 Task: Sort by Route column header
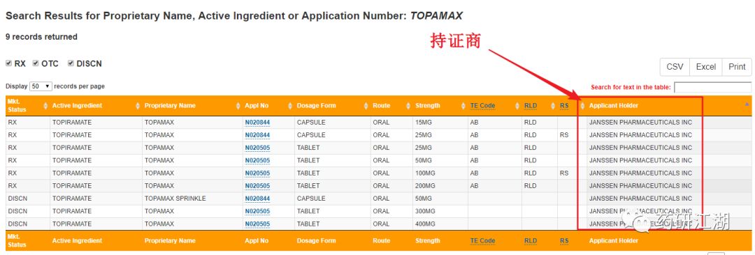(x=391, y=106)
